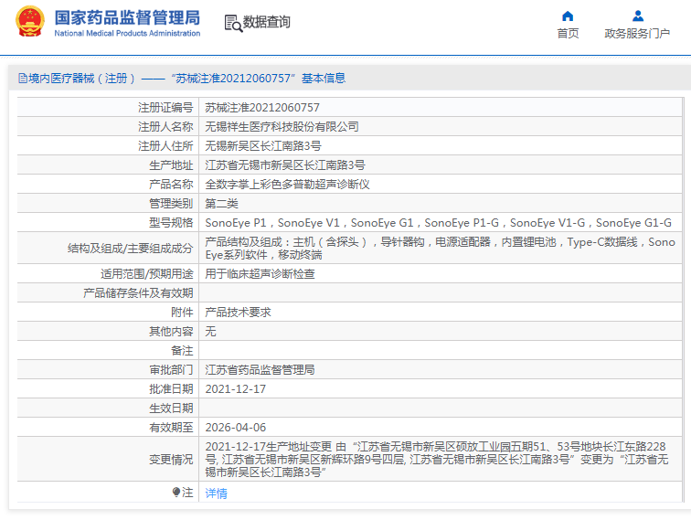Image resolution: width=691 pixels, height=520 pixels.
Task: Click the 批准日期 row label
Action: [x=171, y=389]
